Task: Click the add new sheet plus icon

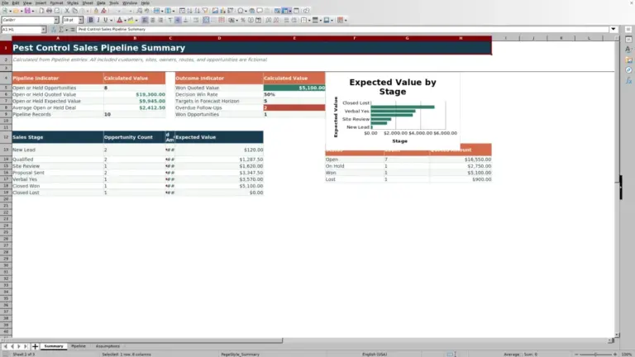Action: [x=35, y=346]
